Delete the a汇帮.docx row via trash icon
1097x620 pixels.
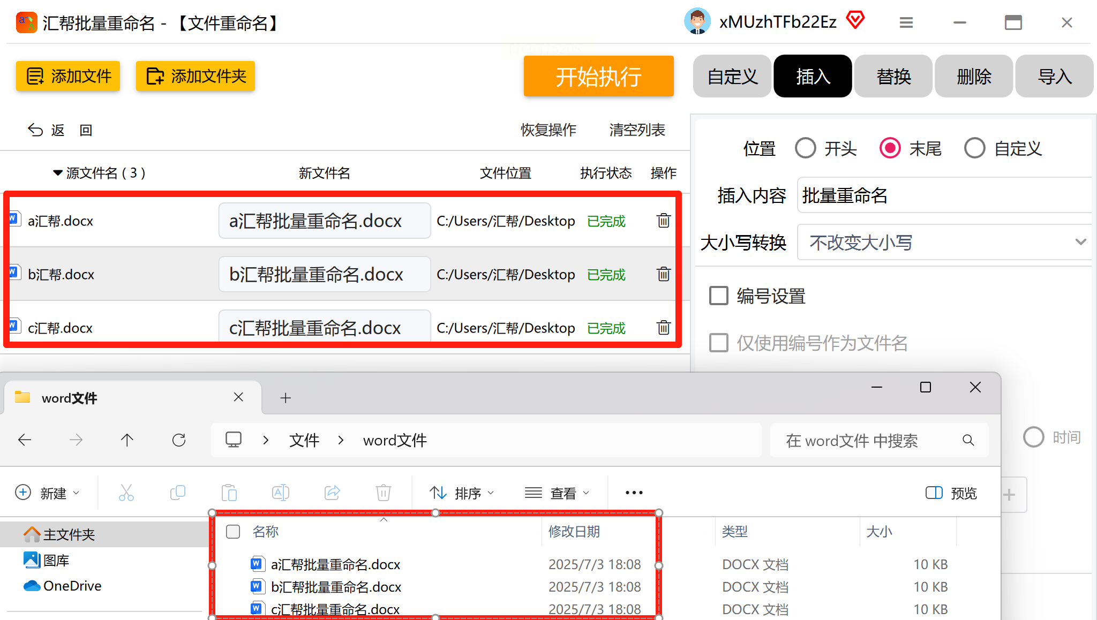click(x=663, y=221)
